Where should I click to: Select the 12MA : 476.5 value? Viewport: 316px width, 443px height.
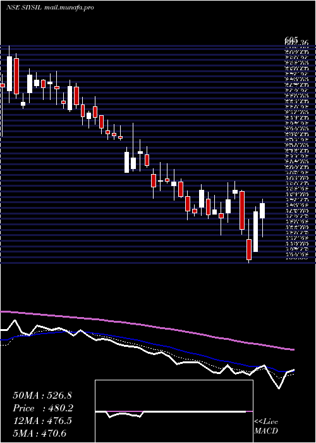[42, 421]
